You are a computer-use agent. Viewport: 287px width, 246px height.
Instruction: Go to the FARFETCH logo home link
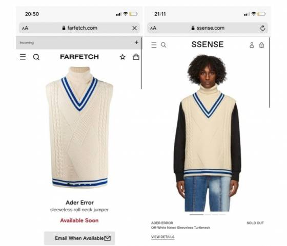pyautogui.click(x=79, y=57)
